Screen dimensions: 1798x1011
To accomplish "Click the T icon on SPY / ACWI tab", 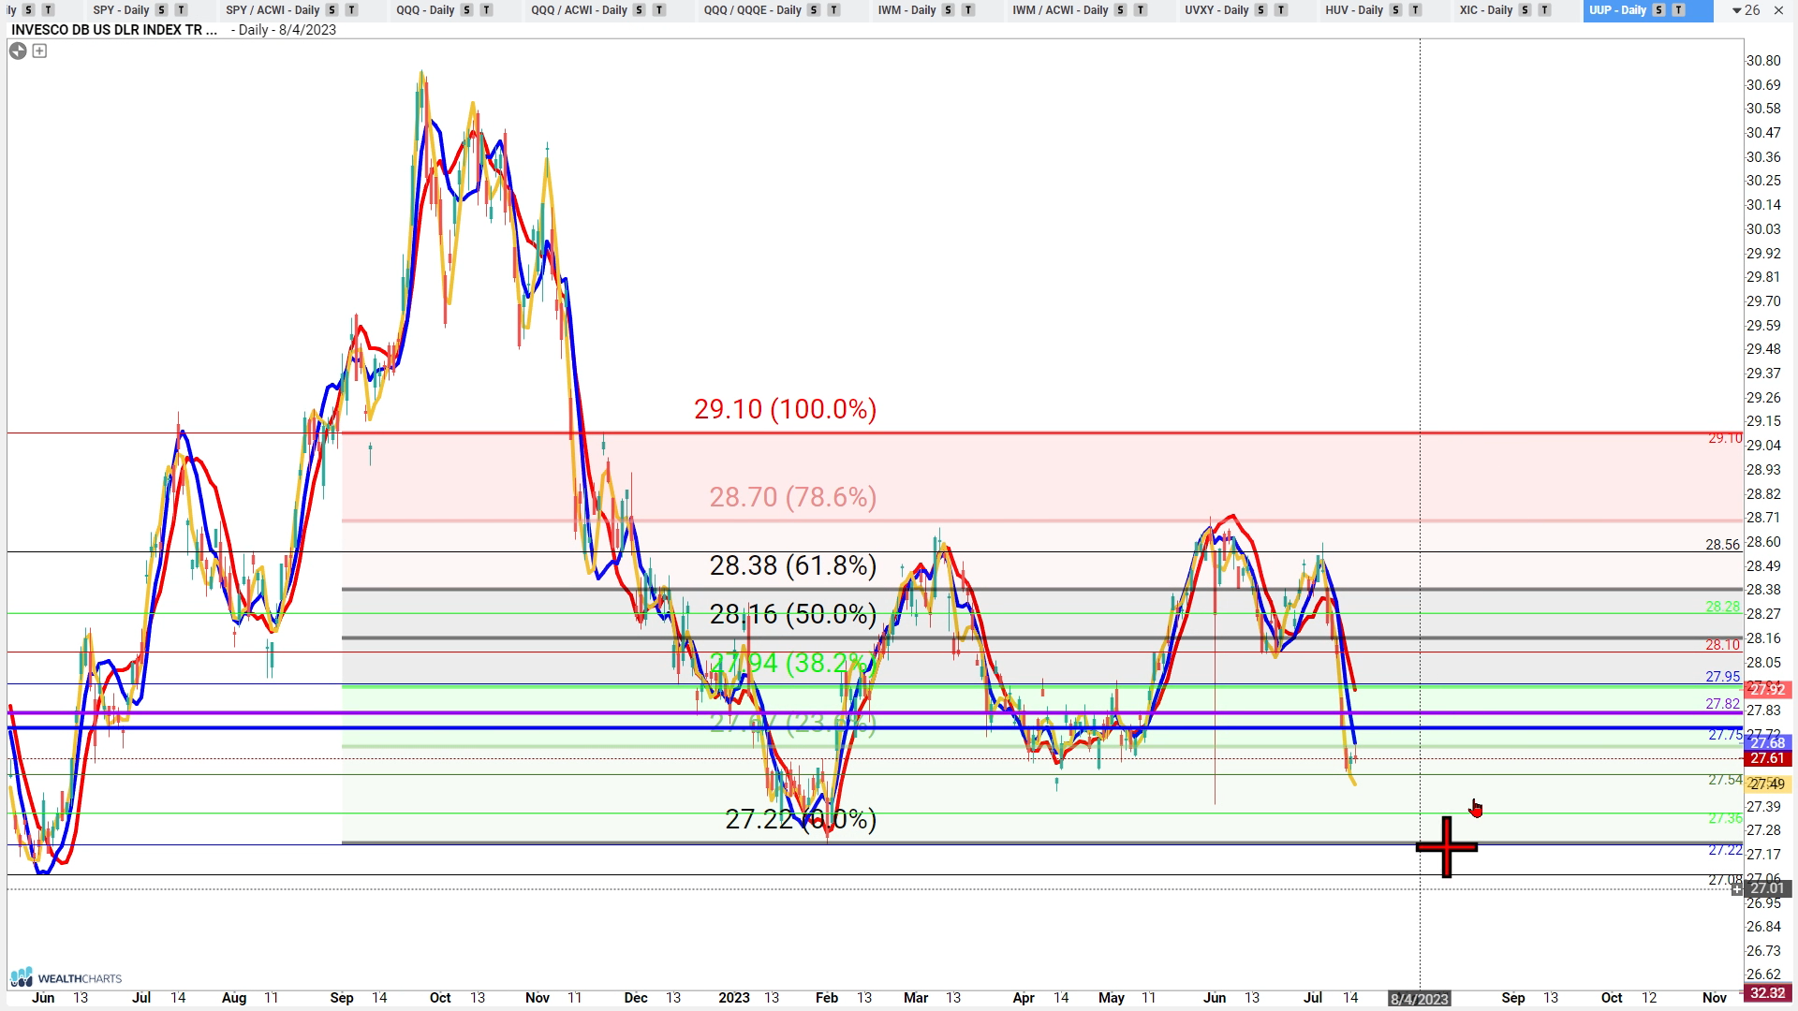I will point(352,10).
